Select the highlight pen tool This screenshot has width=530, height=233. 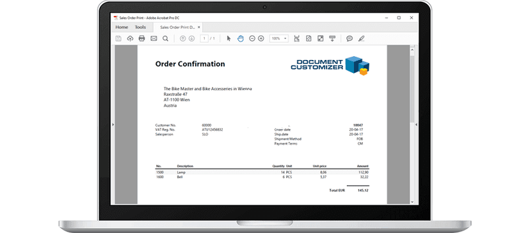(x=361, y=38)
